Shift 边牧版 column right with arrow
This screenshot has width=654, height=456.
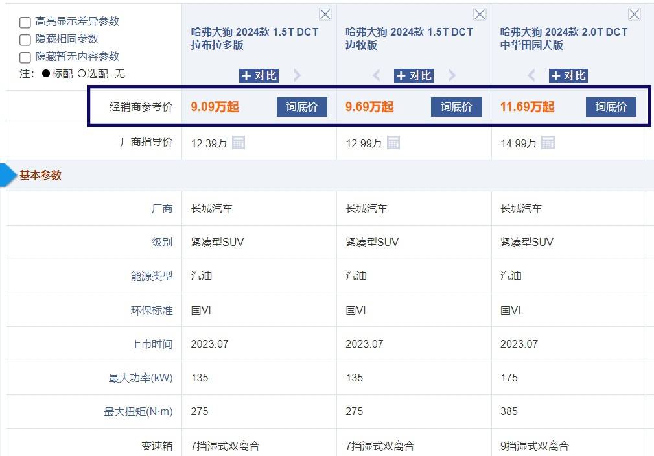pyautogui.click(x=452, y=76)
